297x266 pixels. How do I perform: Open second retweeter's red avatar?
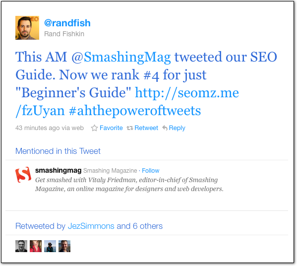point(36,246)
